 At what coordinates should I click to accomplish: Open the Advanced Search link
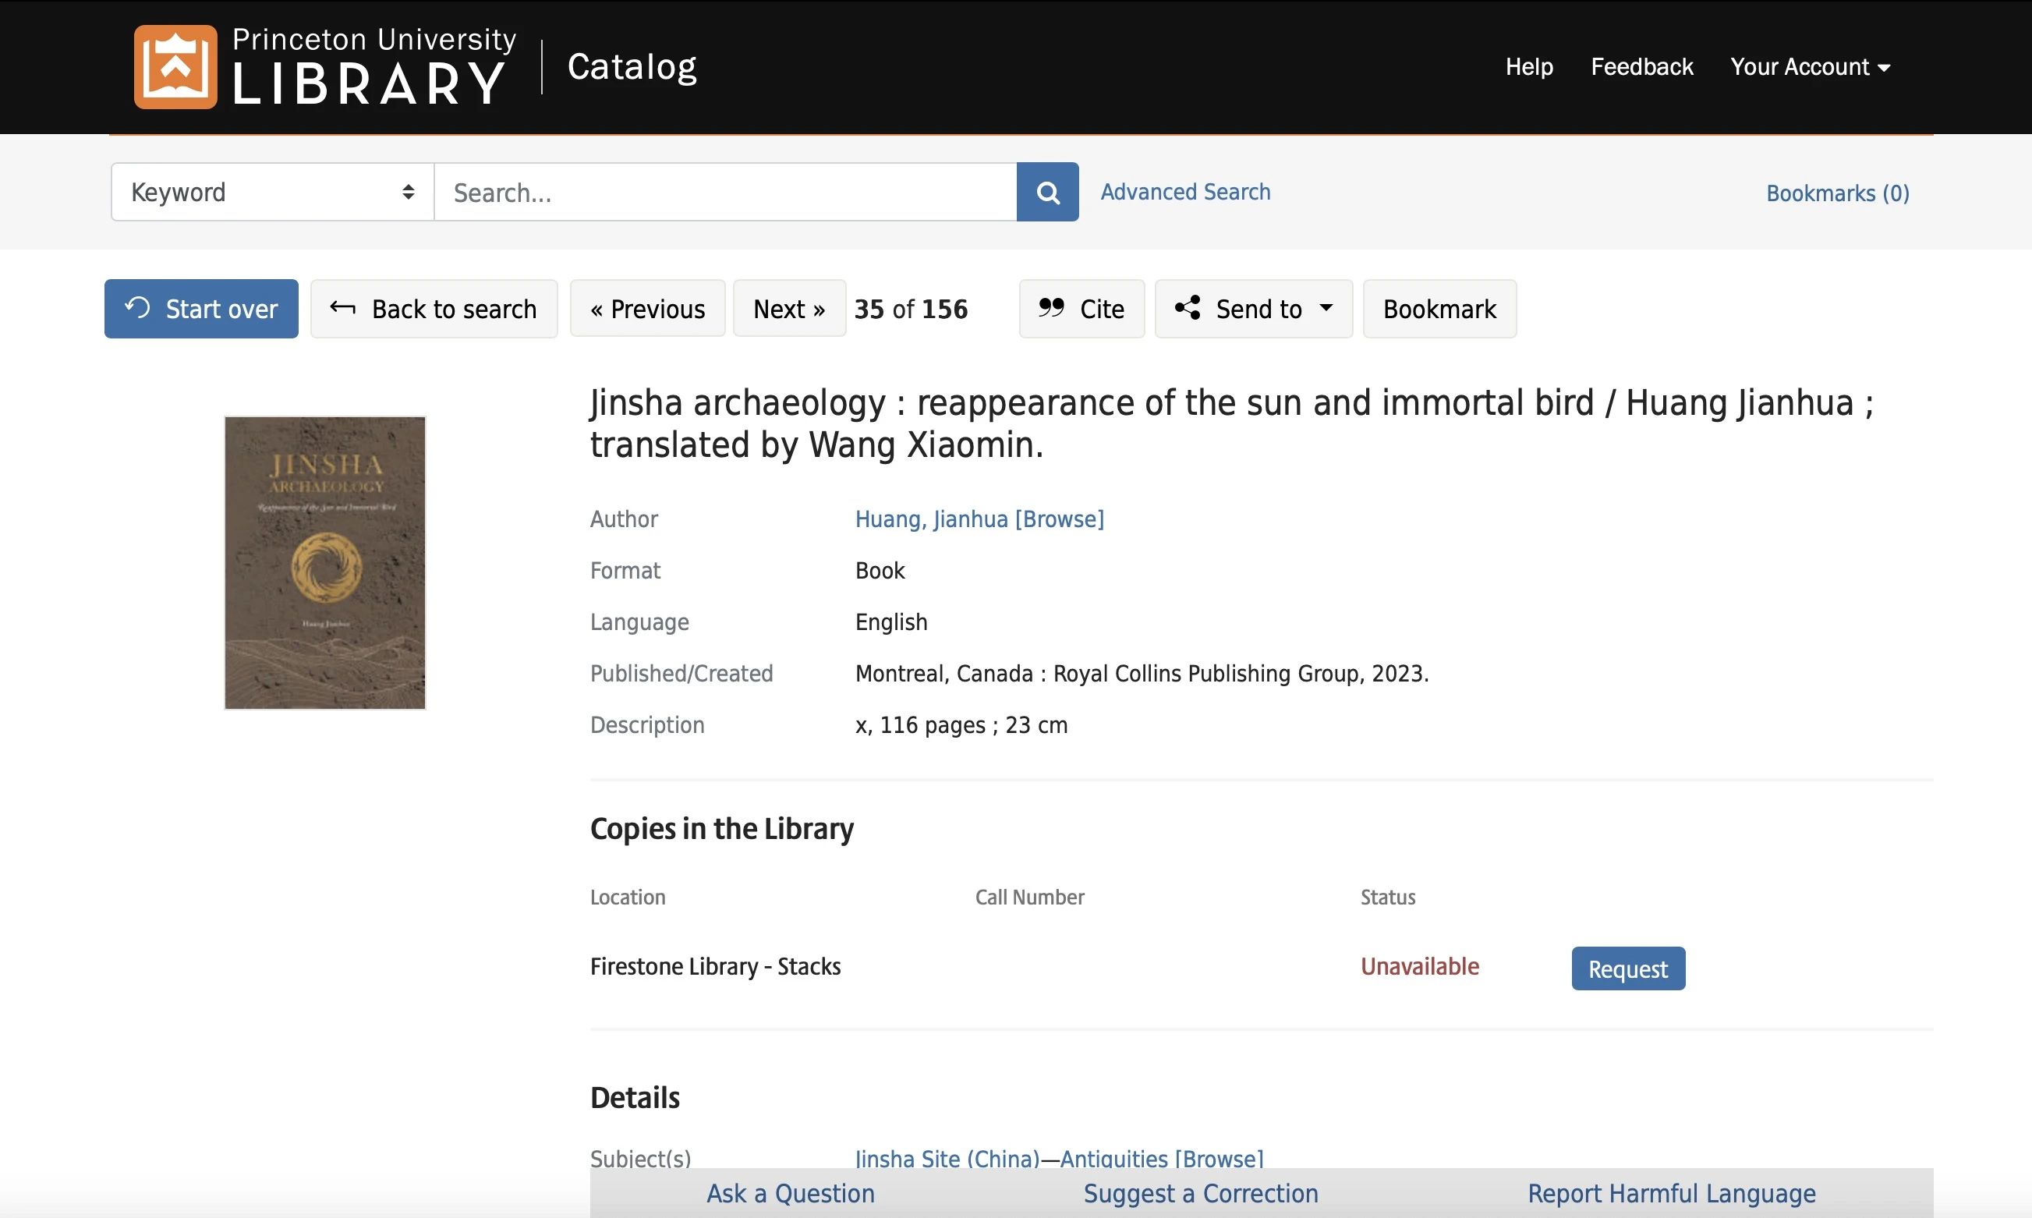coord(1184,192)
